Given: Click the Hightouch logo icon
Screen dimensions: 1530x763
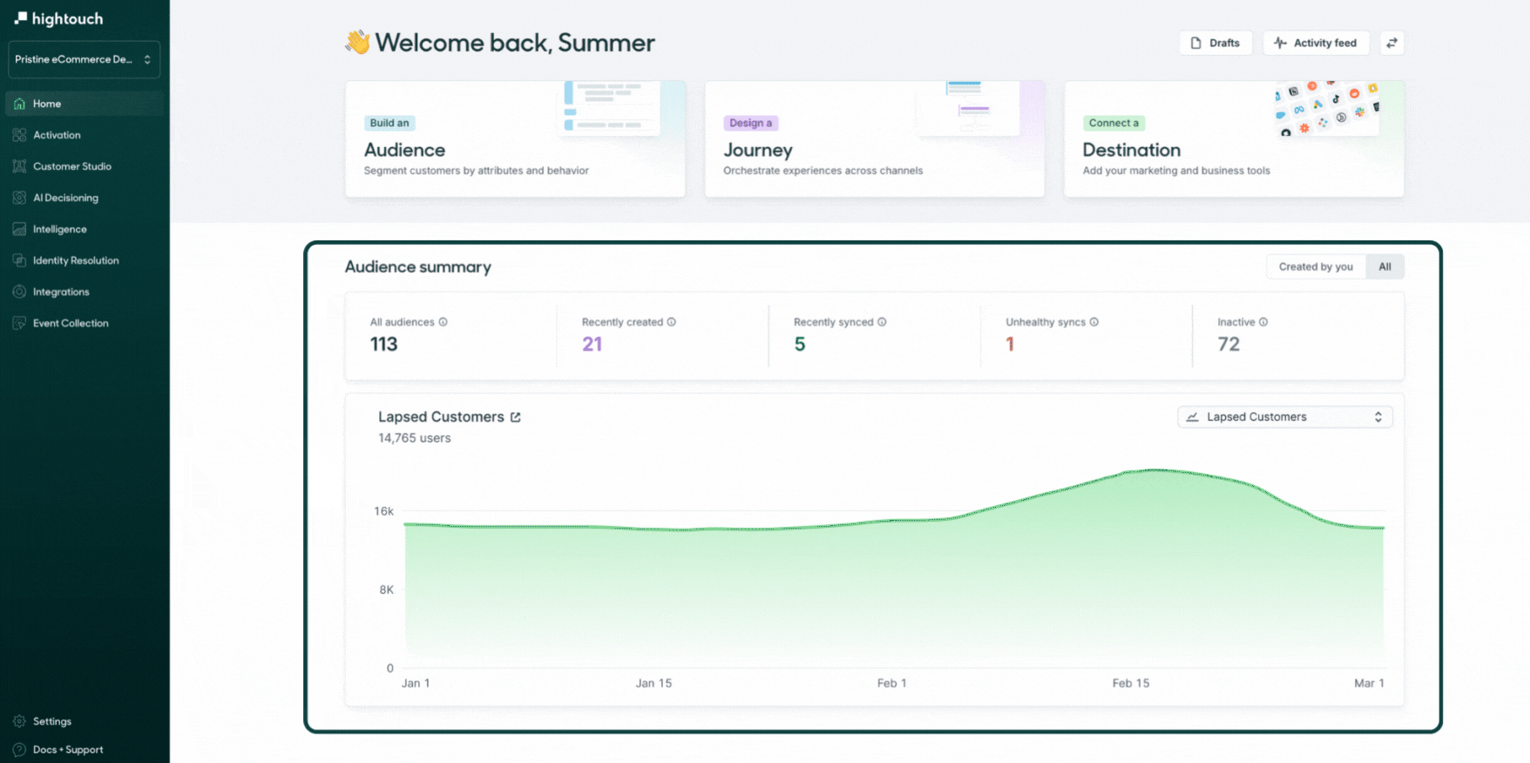Looking at the screenshot, I should click(x=21, y=18).
